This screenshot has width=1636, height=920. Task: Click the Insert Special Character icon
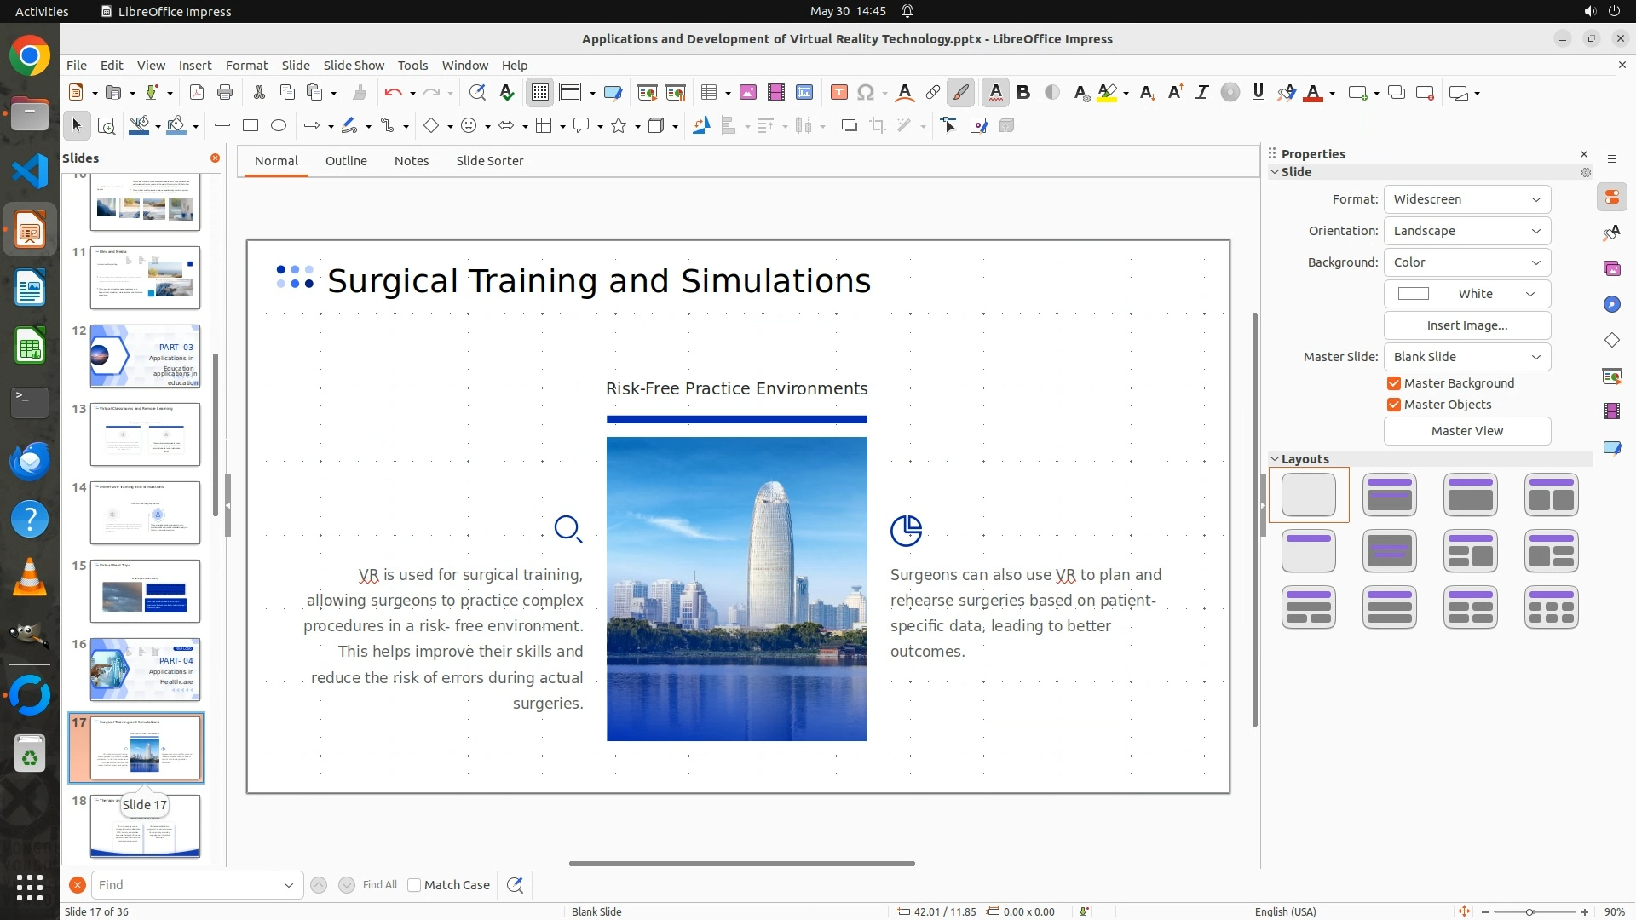[866, 93]
